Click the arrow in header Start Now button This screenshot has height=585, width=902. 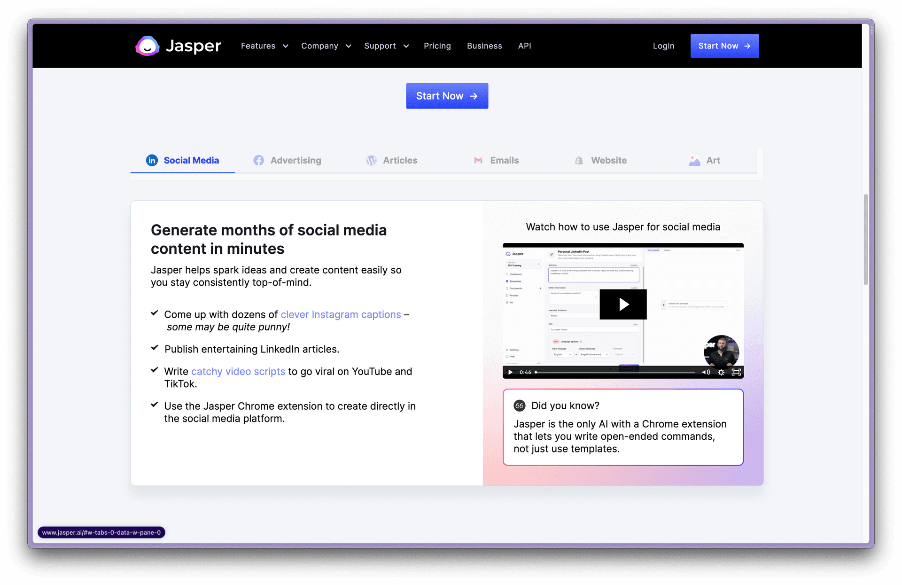tap(747, 46)
